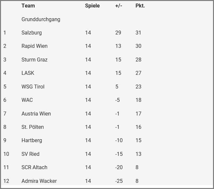Sort by the Pkt. column header
The width and height of the screenshot is (214, 189).
click(x=140, y=6)
